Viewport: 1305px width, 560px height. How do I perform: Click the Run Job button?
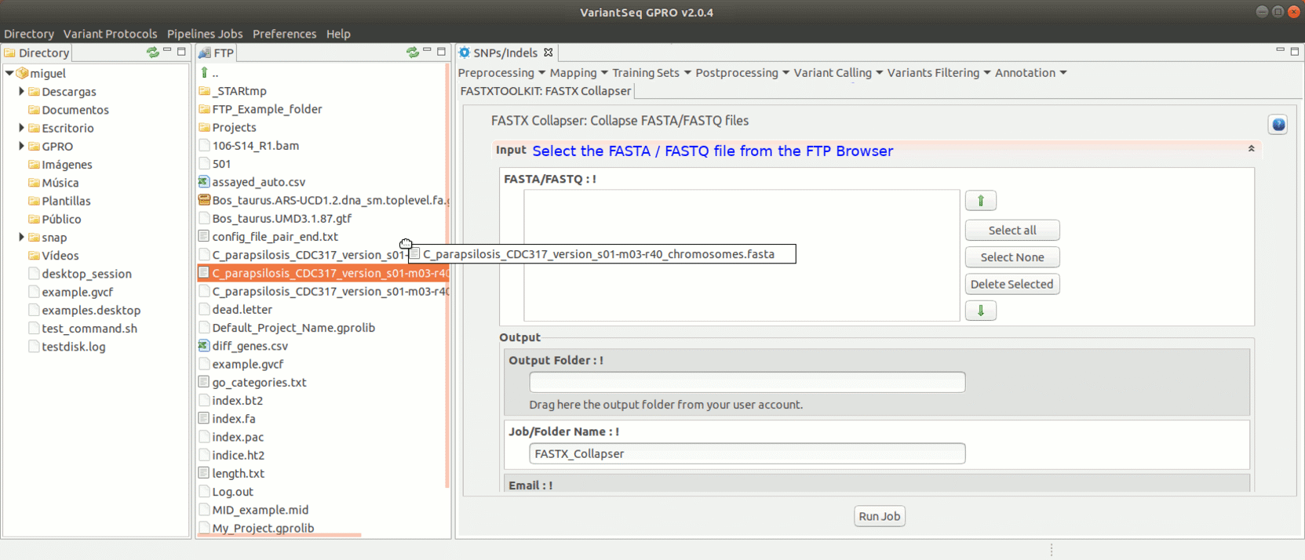tap(879, 516)
